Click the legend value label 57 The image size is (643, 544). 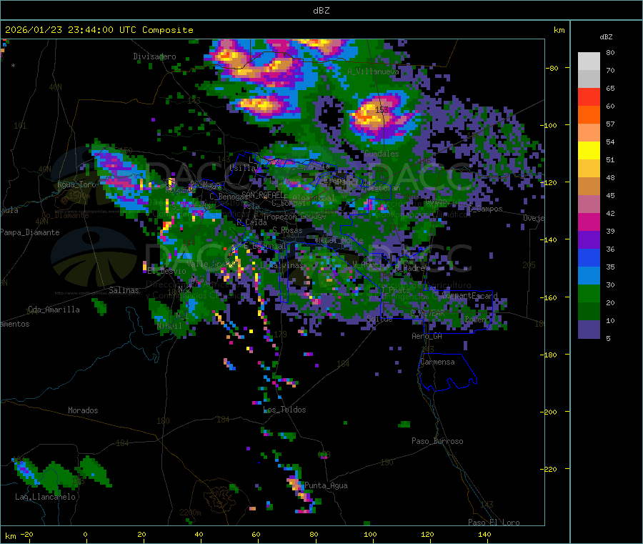pos(610,124)
